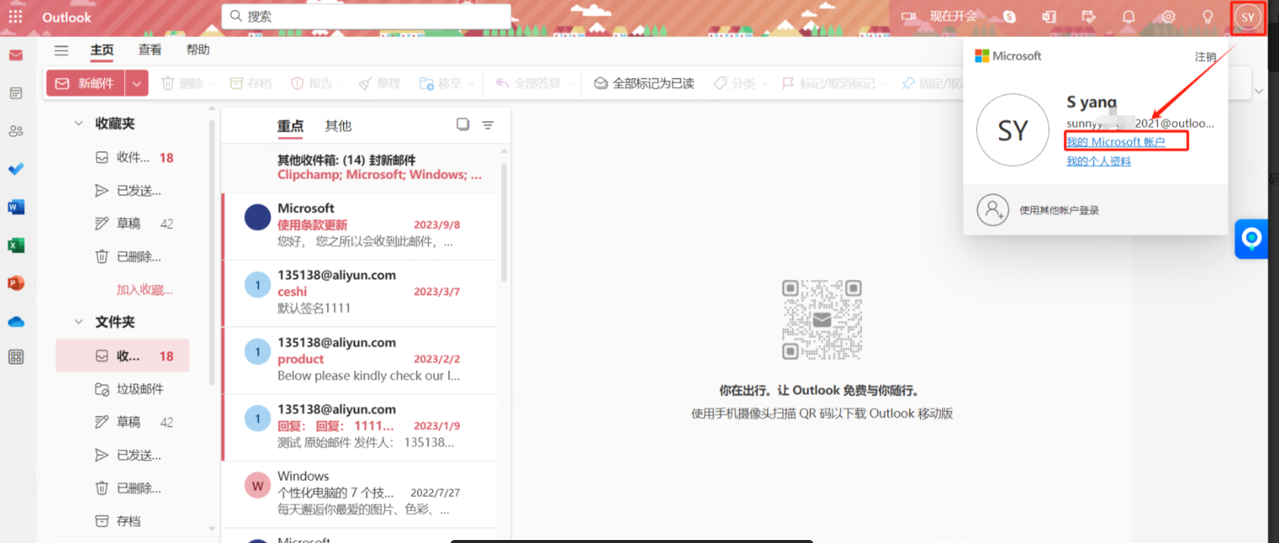This screenshot has height=543, width=1279.
Task: Open 已发送 sent folder under 文件夹
Action: 123,455
